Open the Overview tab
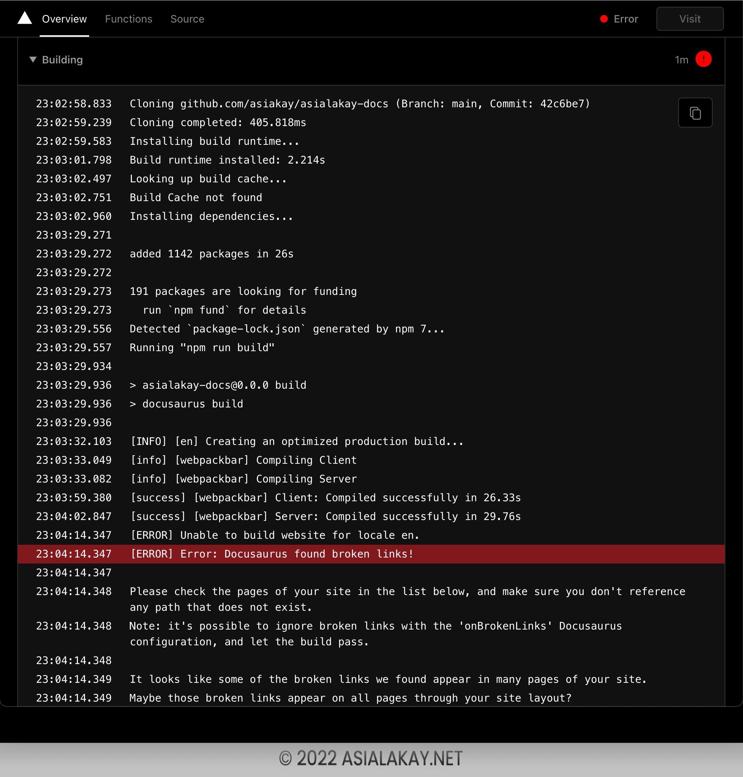743x777 pixels. click(x=64, y=19)
